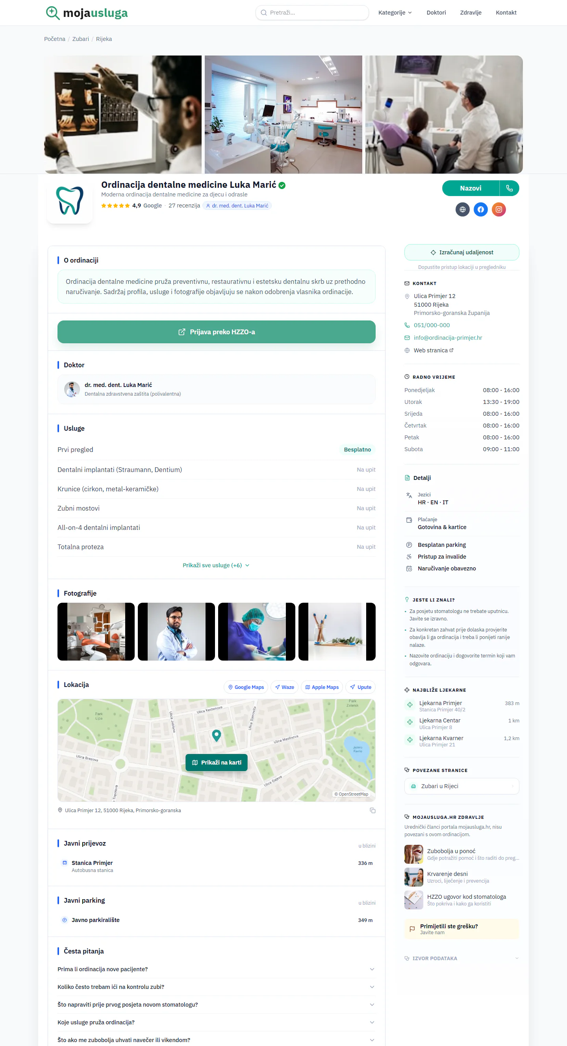Open the Zdravlje menu item

click(x=471, y=13)
